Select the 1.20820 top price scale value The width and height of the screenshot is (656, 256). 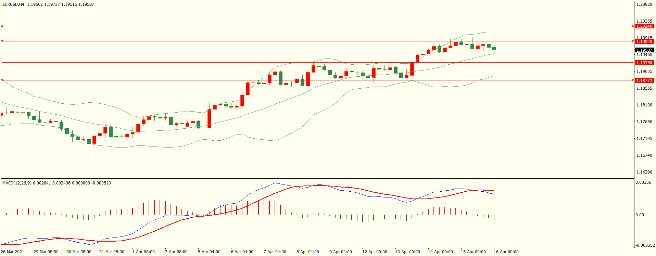point(644,4)
